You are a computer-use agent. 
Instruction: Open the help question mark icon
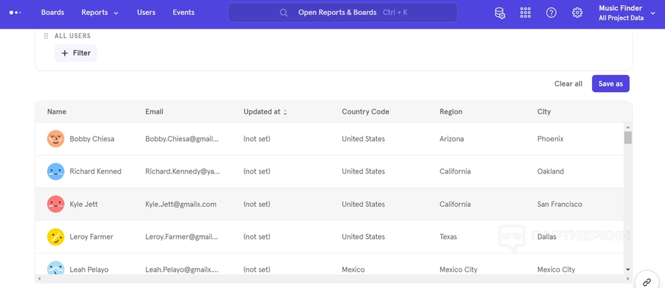point(551,13)
